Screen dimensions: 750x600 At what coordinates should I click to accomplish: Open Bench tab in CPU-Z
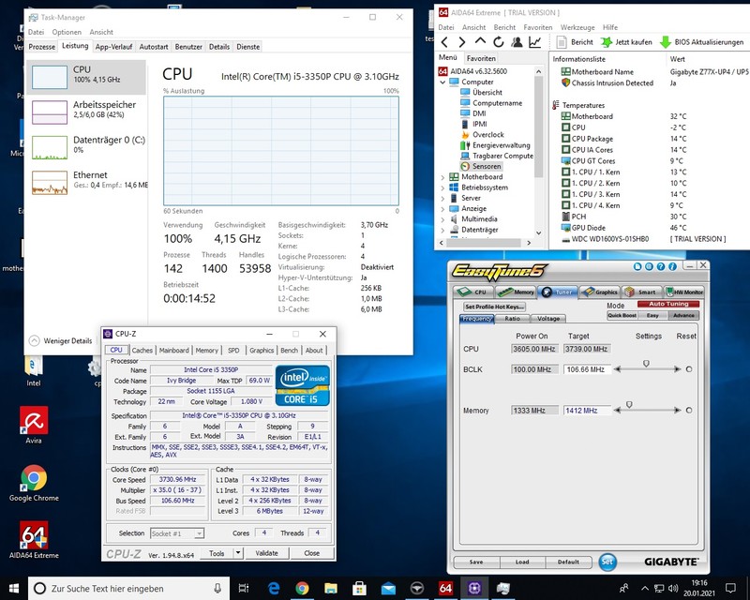click(289, 351)
